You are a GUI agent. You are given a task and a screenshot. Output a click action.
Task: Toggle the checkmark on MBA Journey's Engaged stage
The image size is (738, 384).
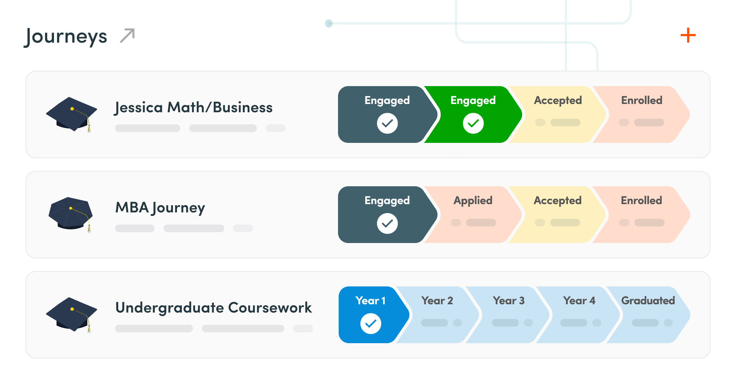[387, 224]
